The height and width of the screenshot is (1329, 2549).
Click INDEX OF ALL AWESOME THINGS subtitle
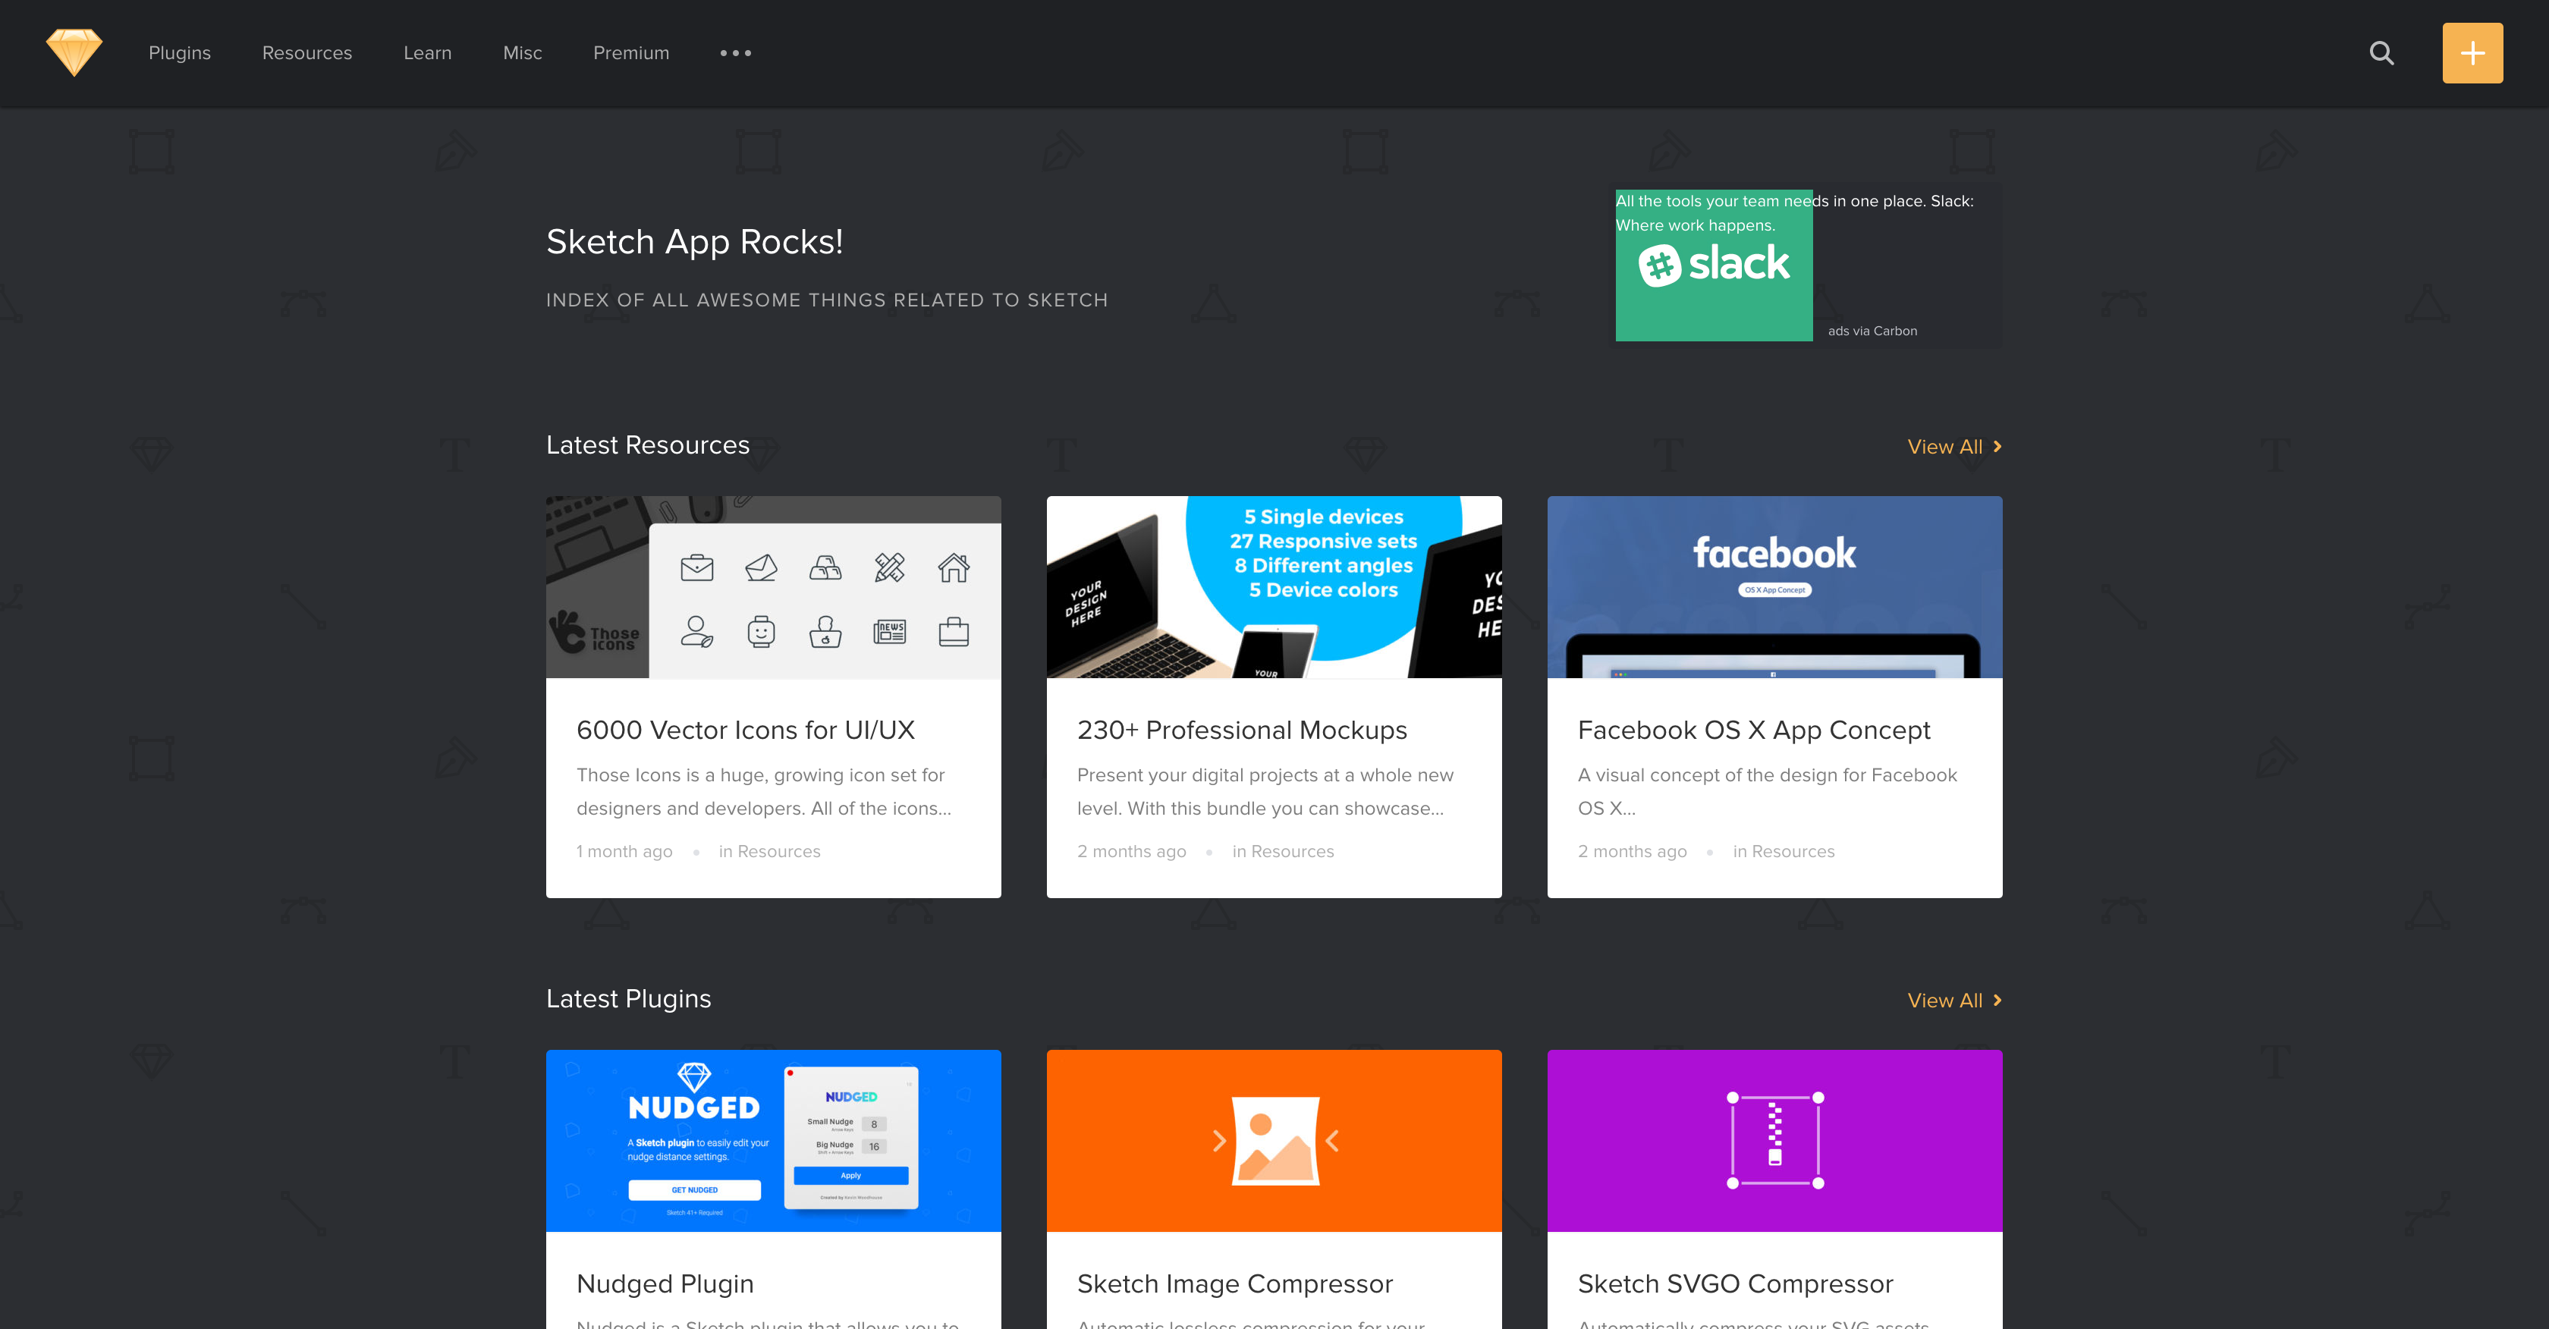[826, 300]
